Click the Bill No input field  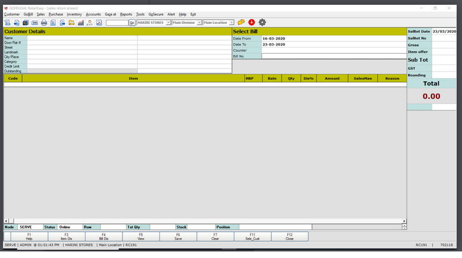(x=334, y=56)
